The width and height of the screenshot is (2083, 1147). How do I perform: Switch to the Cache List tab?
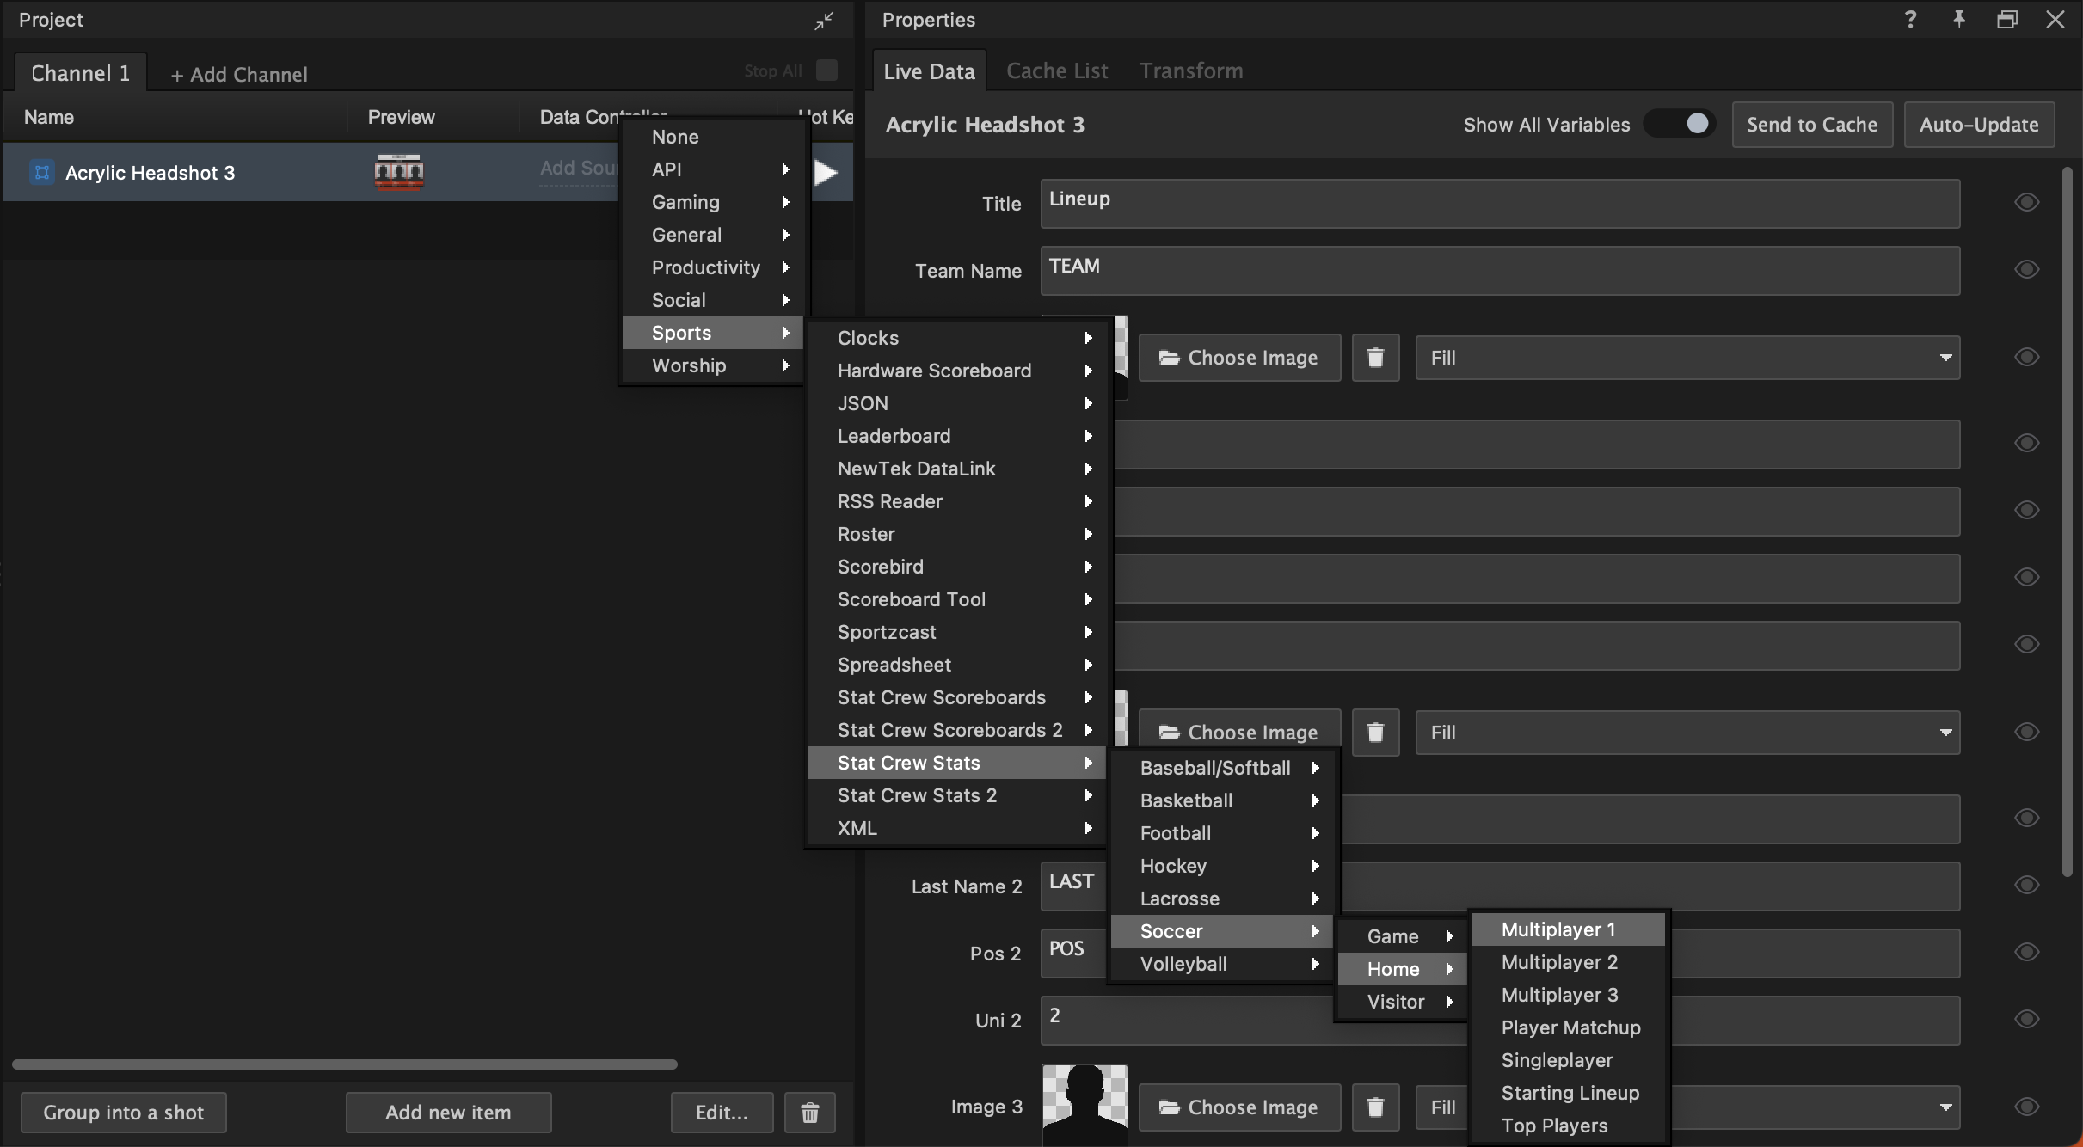tap(1056, 71)
